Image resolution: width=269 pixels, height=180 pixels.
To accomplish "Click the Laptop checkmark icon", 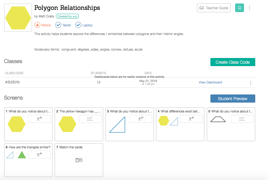I will tap(78, 25).
